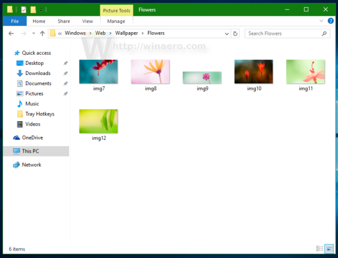
Task: Expand the chevron after Web breadcrumb
Action: pyautogui.click(x=110, y=33)
